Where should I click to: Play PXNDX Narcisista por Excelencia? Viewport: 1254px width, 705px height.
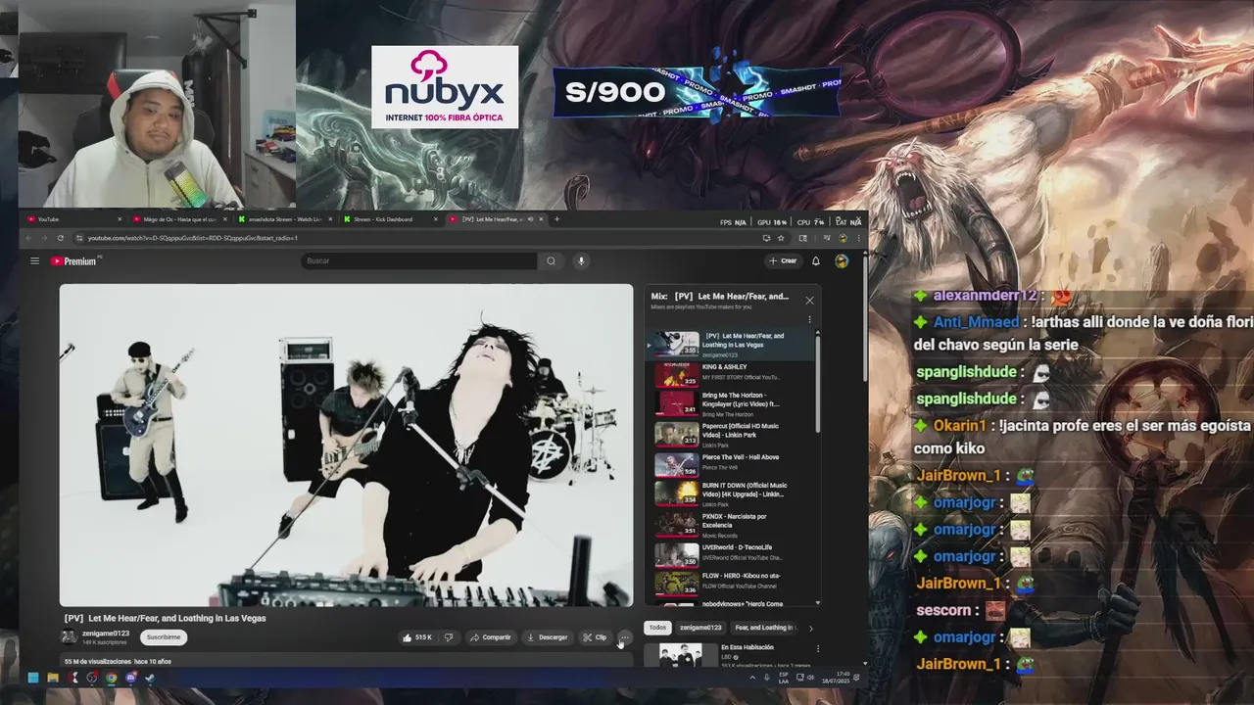[730, 524]
